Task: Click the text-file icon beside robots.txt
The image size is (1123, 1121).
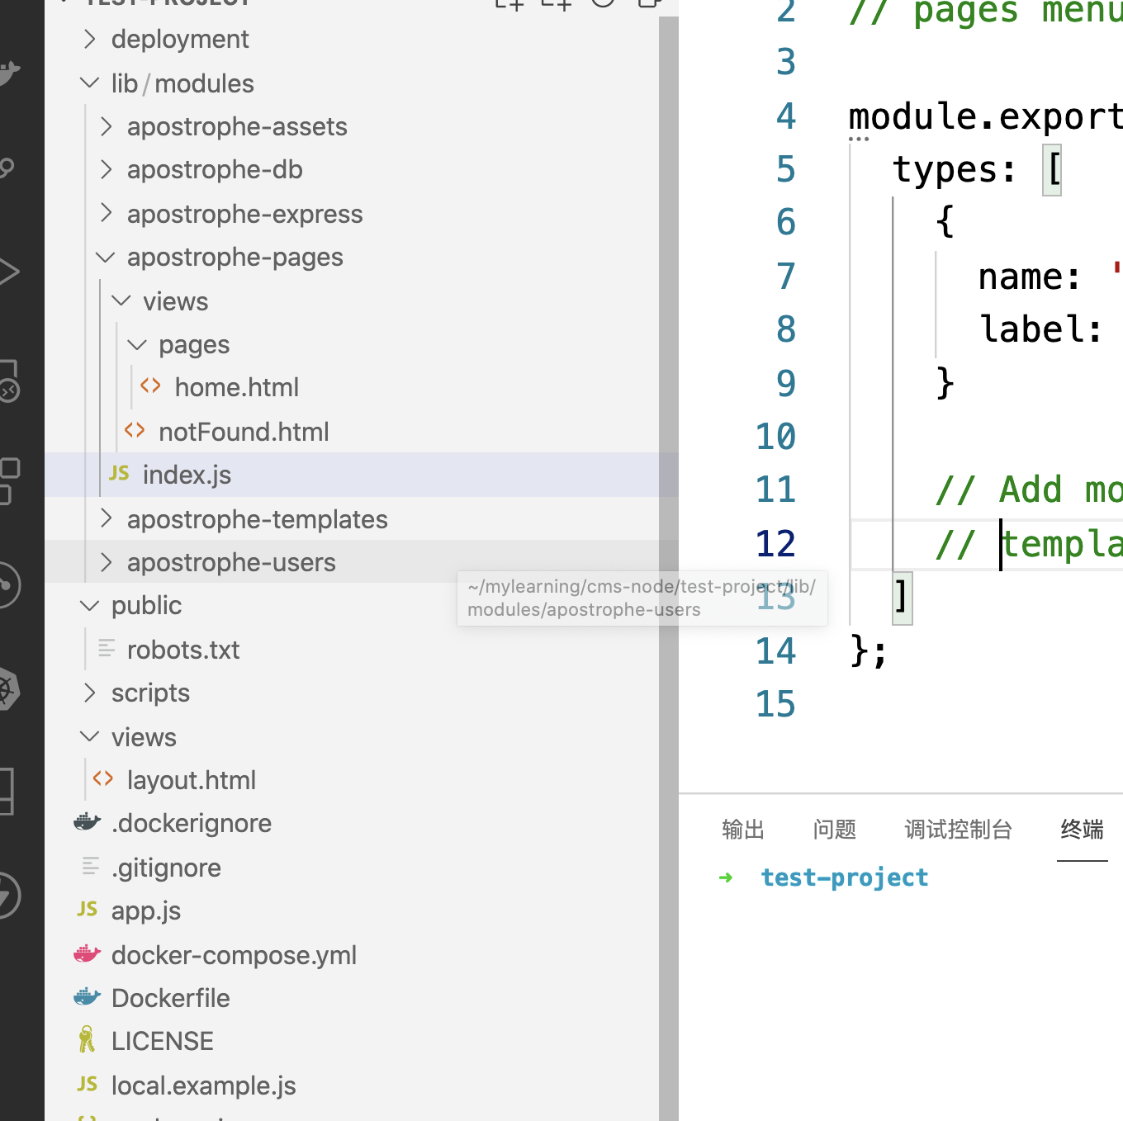Action: tap(107, 648)
